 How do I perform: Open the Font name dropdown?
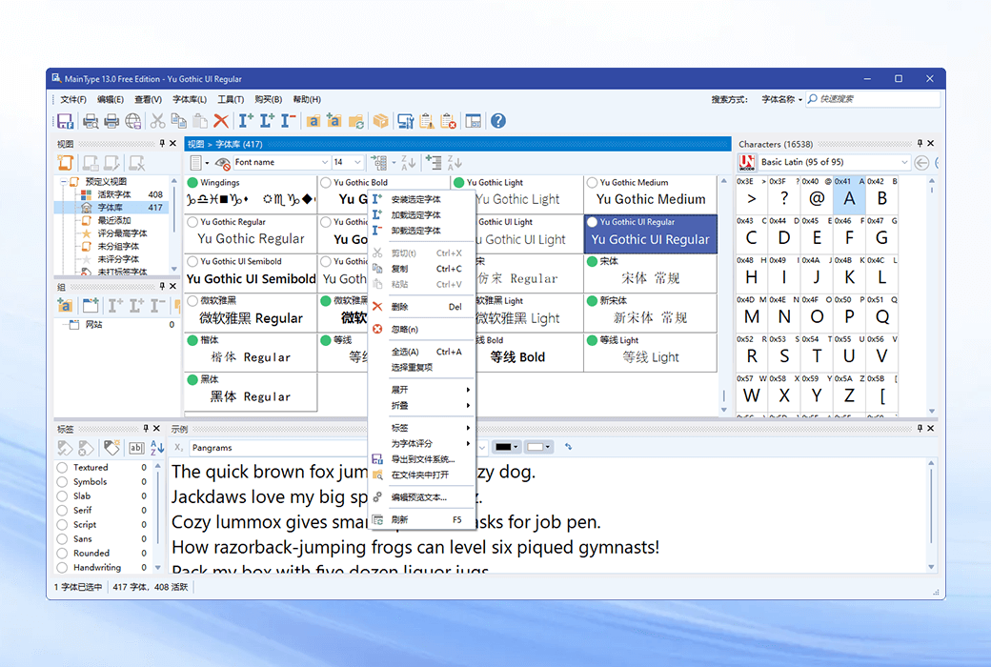[x=325, y=163]
